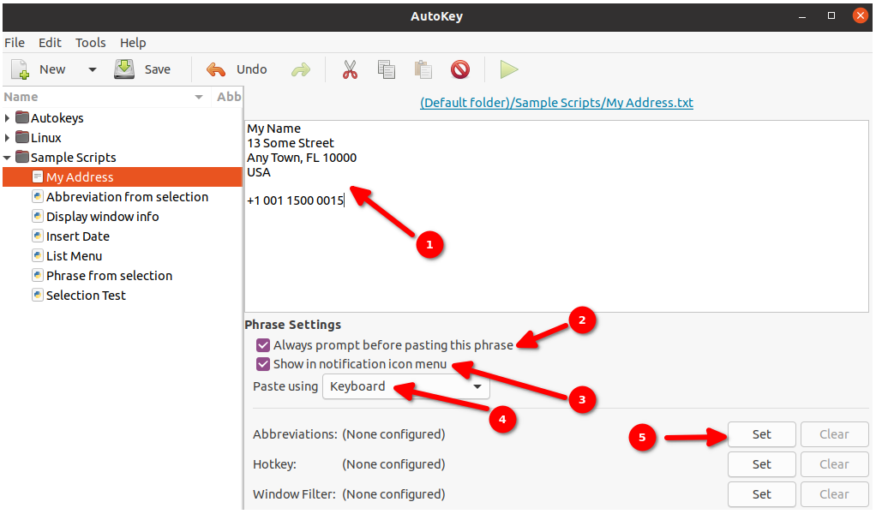This screenshot has height=514, width=876.
Task: Click the Abb column header
Action: 229,97
